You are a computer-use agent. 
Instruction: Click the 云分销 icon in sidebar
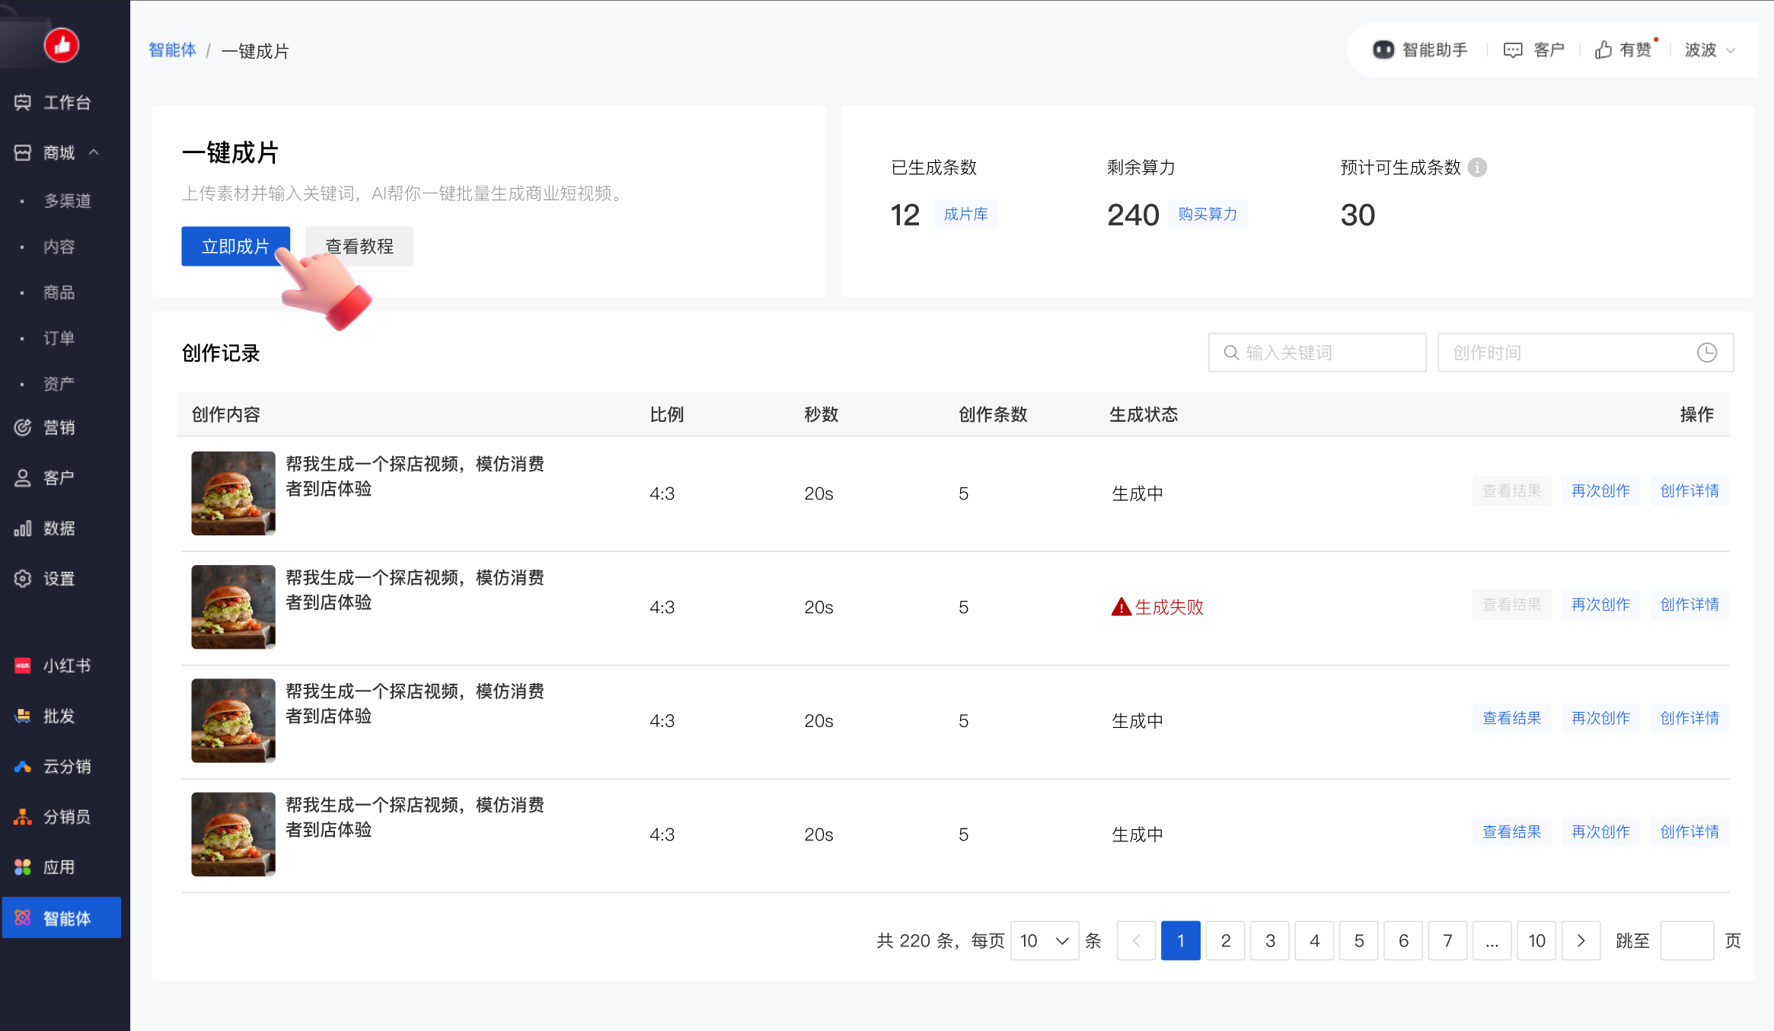23,766
